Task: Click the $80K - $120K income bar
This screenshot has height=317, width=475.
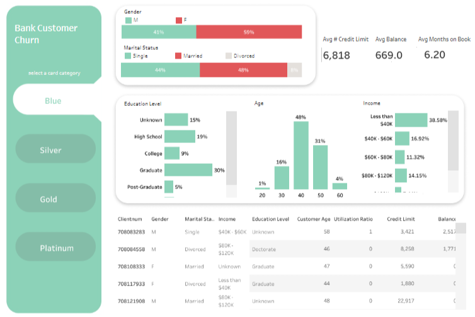Action: point(401,175)
